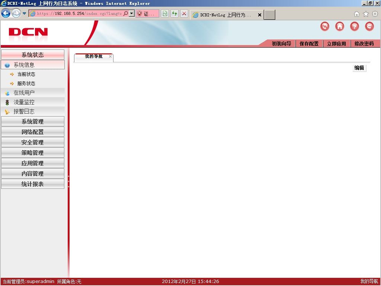This screenshot has height=286, width=381.
Task: Expand the 安全管理 menu section
Action: tap(33, 142)
